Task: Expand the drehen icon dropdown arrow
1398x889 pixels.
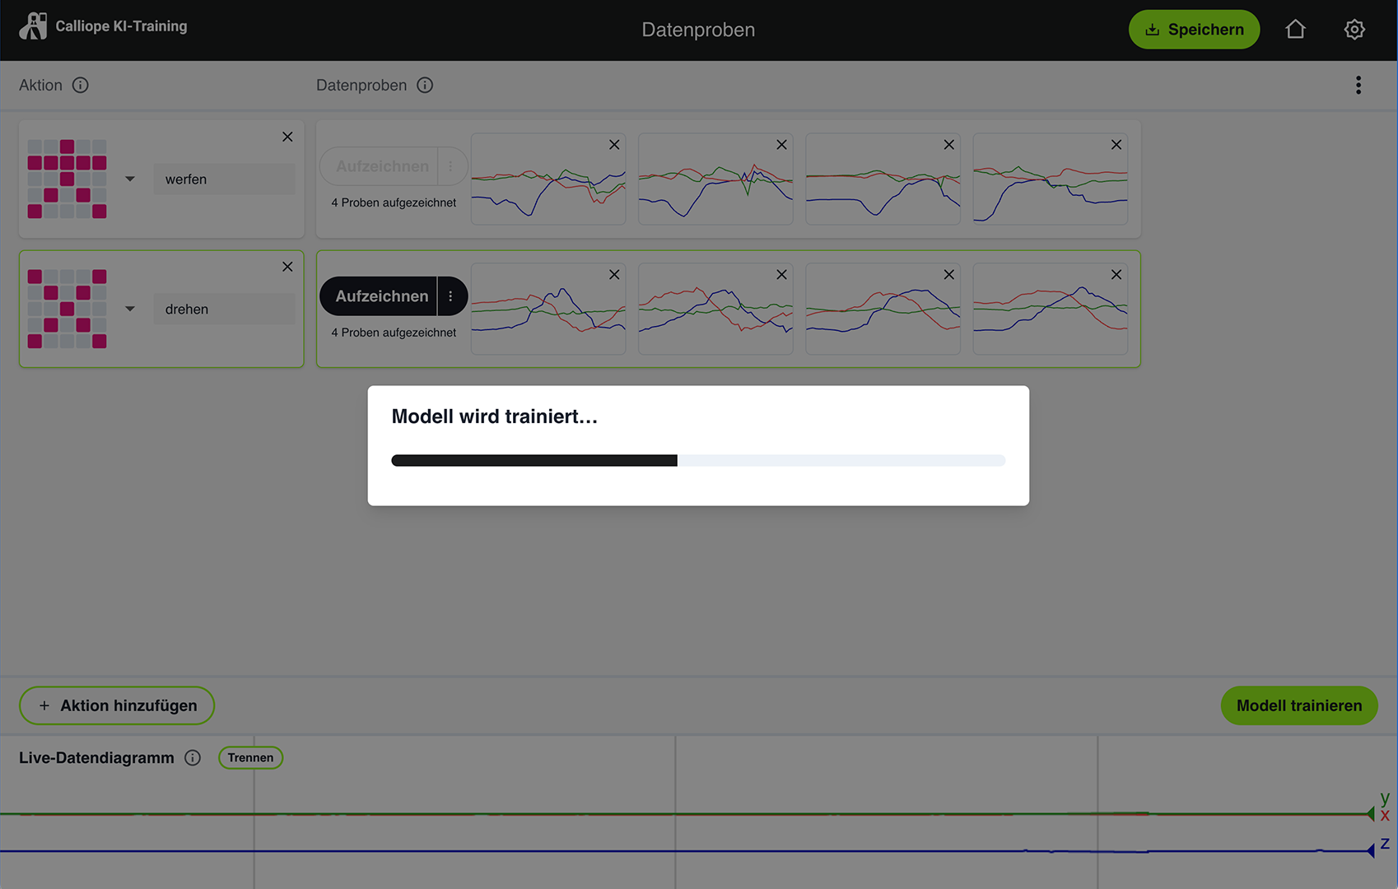Action: click(x=130, y=309)
